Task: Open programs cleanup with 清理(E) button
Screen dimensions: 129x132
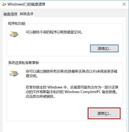Action: coord(104,49)
